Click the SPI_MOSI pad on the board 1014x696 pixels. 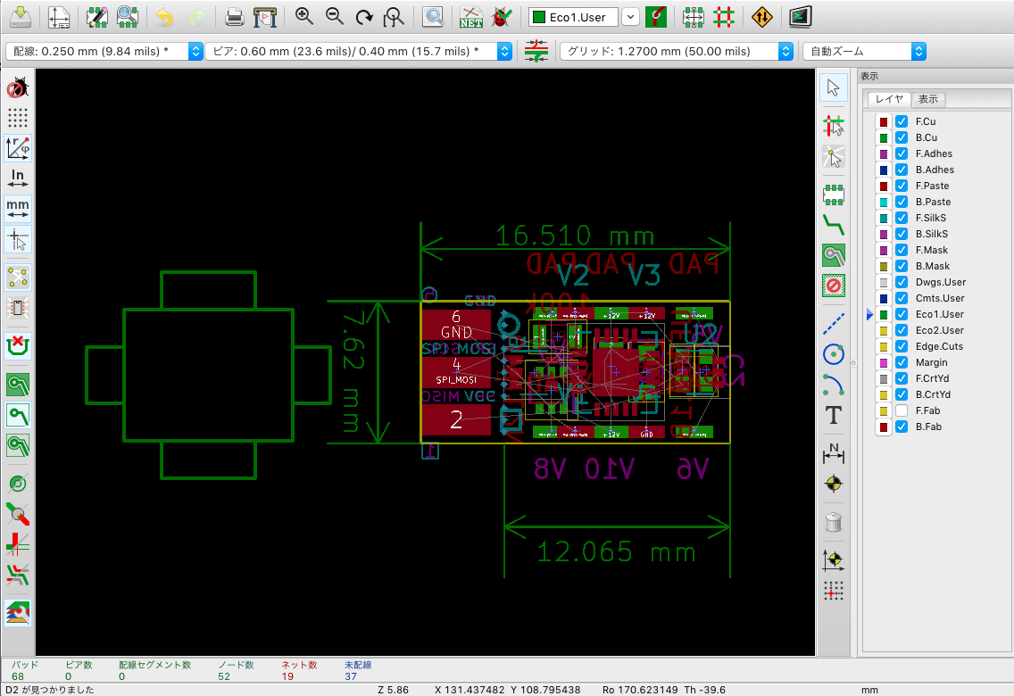point(456,372)
